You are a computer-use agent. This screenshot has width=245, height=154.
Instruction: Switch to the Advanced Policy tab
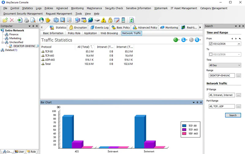coord(145,28)
